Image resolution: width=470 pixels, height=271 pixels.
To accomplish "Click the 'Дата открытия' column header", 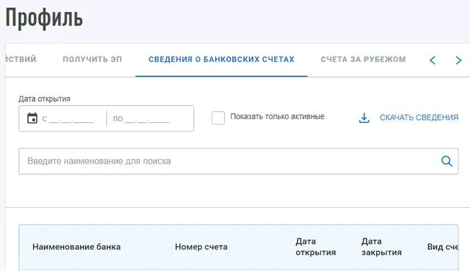I will tap(316, 247).
